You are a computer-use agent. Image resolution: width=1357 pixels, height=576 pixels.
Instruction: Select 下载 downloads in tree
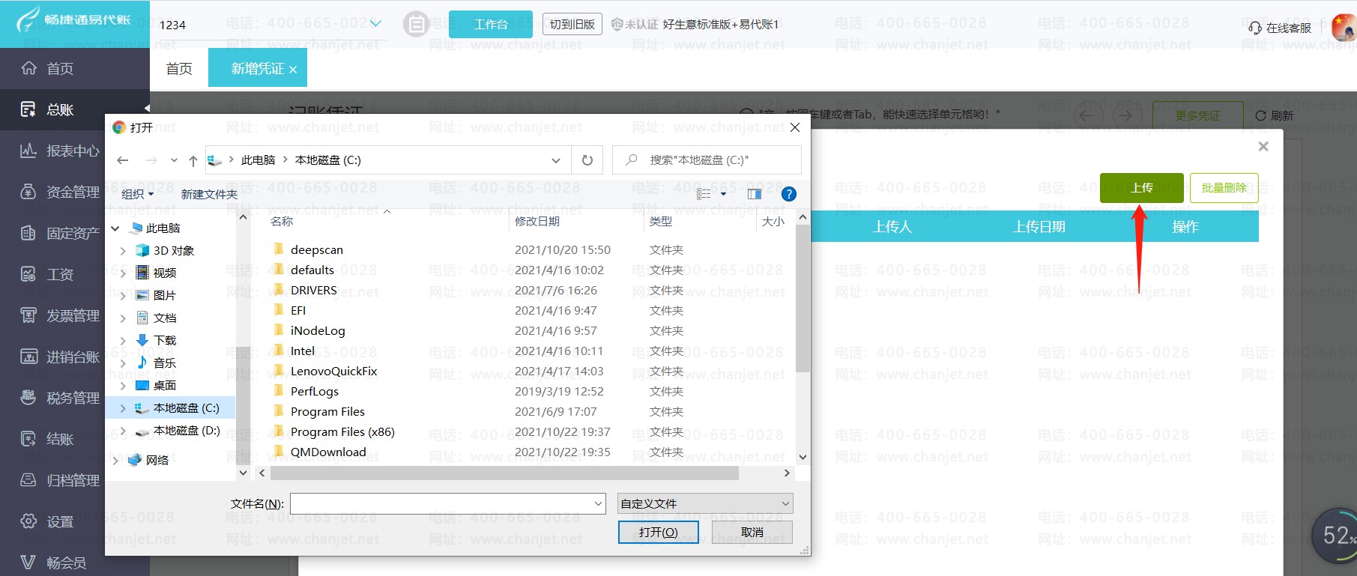pos(165,341)
